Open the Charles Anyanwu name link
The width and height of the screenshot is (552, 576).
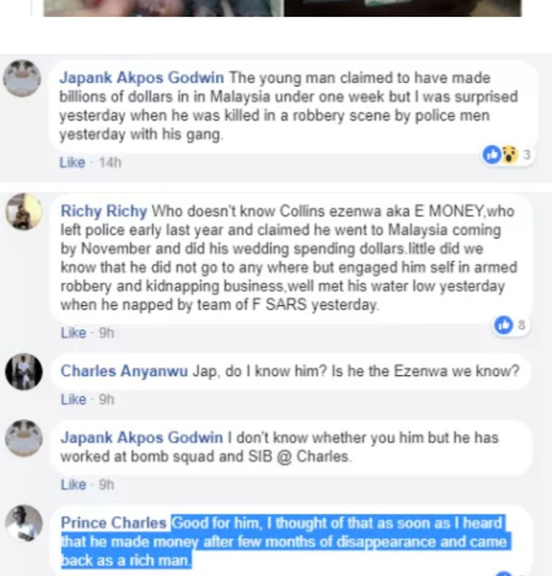(x=124, y=371)
